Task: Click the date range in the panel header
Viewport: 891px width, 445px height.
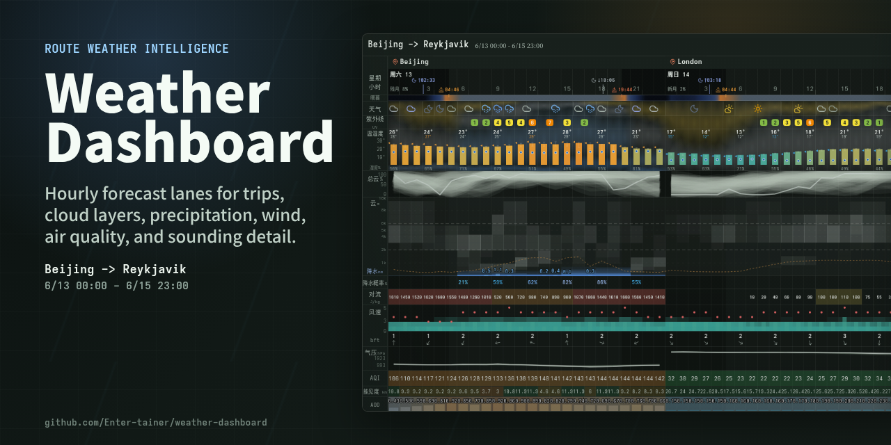Action: pyautogui.click(x=509, y=46)
